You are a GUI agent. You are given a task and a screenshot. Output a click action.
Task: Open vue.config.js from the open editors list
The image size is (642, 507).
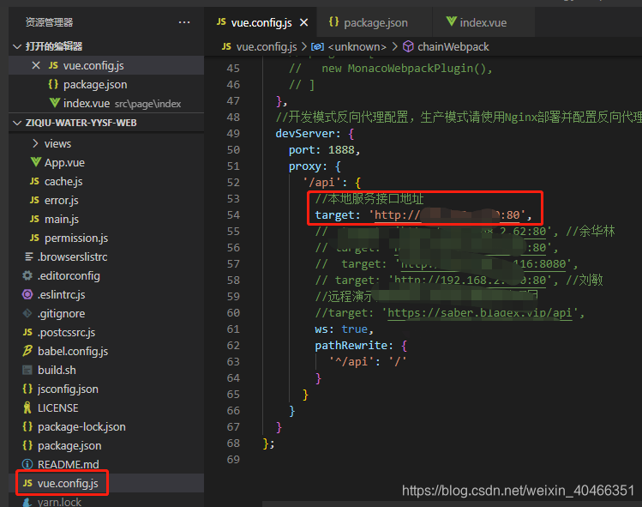106,65
